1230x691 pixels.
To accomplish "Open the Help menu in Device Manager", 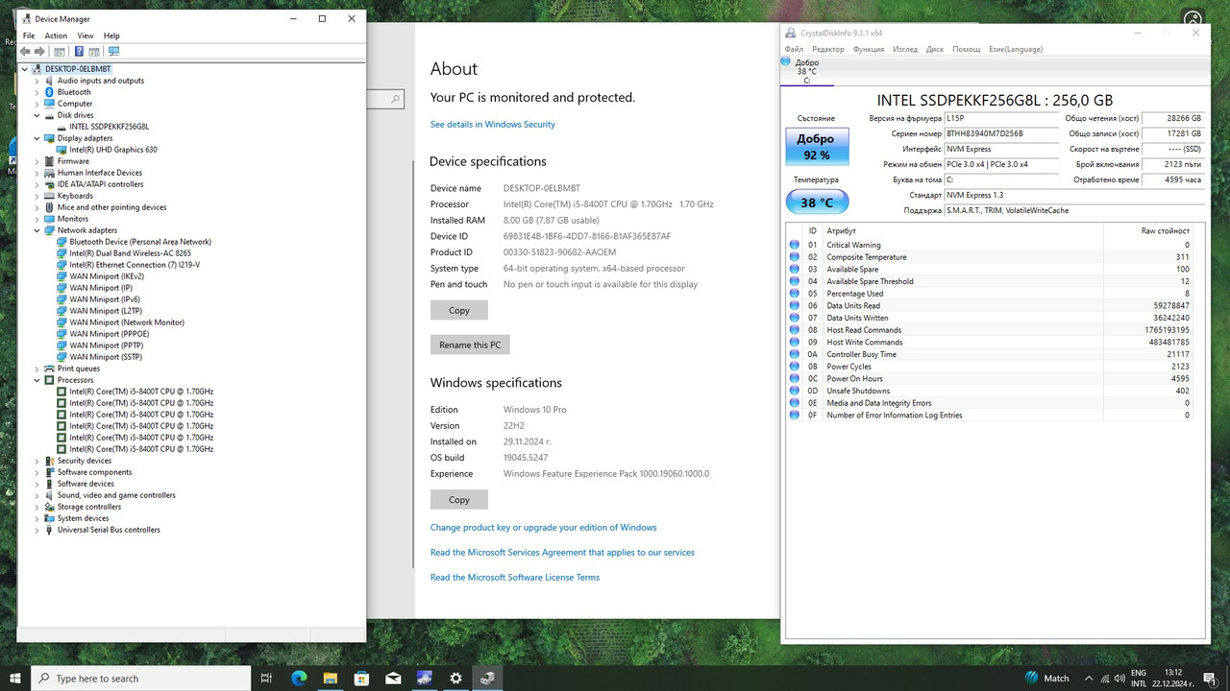I will click(x=111, y=36).
